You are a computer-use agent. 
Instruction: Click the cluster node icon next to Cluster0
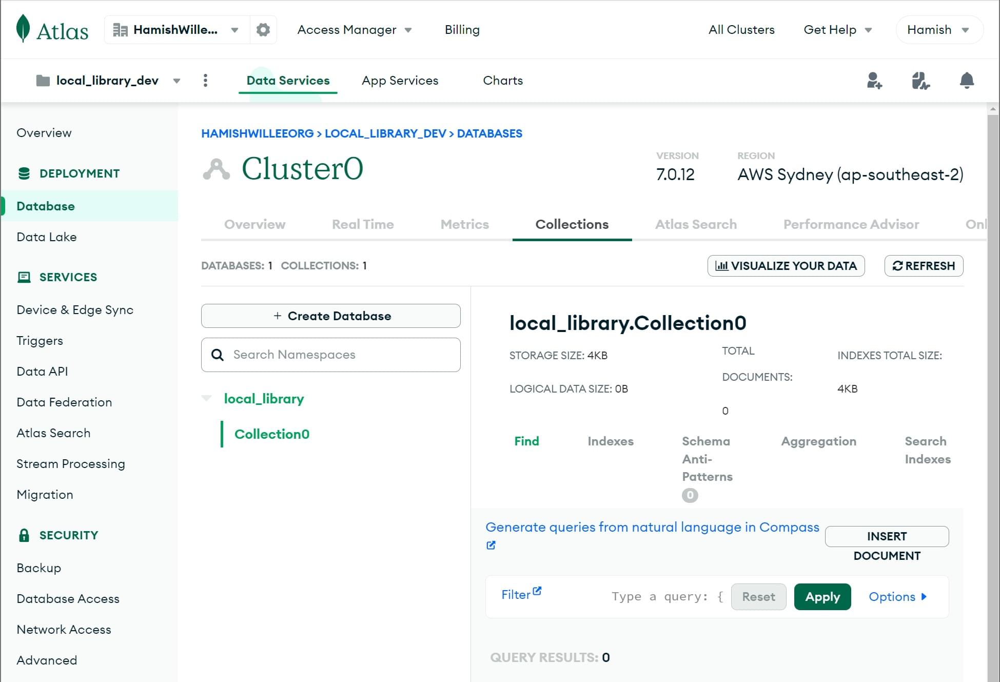[217, 167]
